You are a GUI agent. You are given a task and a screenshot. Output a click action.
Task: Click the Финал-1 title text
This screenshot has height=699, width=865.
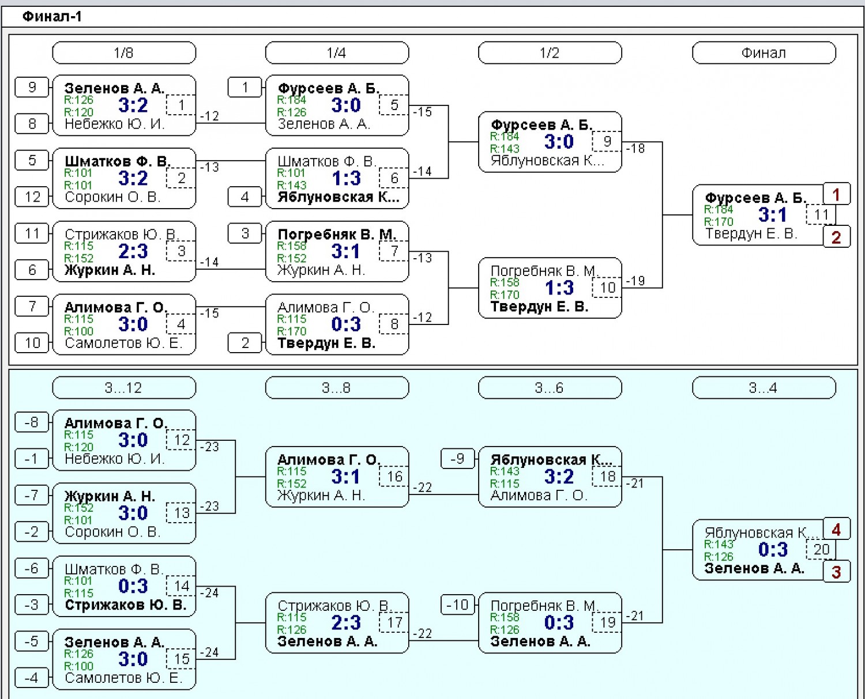pos(52,16)
